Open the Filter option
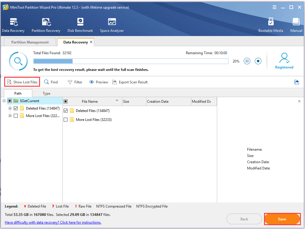305x229 pixels. 75,82
